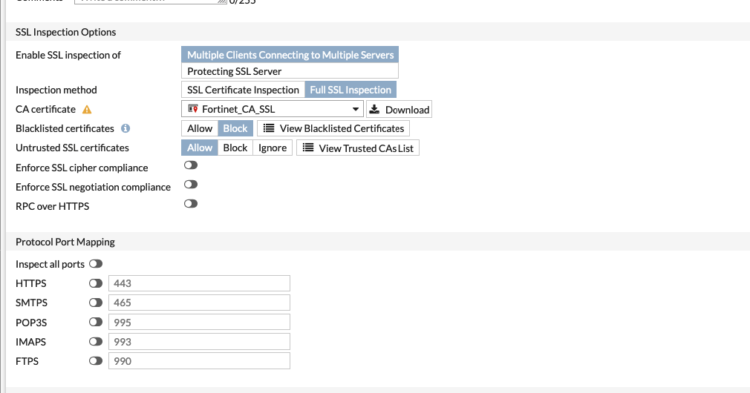Enable Enforce SSL negotiation compliance toggle
The width and height of the screenshot is (750, 393).
click(191, 185)
